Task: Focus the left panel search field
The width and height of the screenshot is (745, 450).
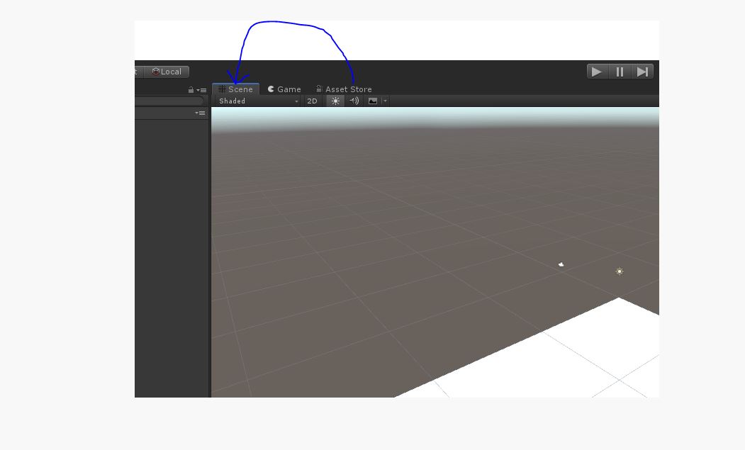Action: pyautogui.click(x=169, y=101)
